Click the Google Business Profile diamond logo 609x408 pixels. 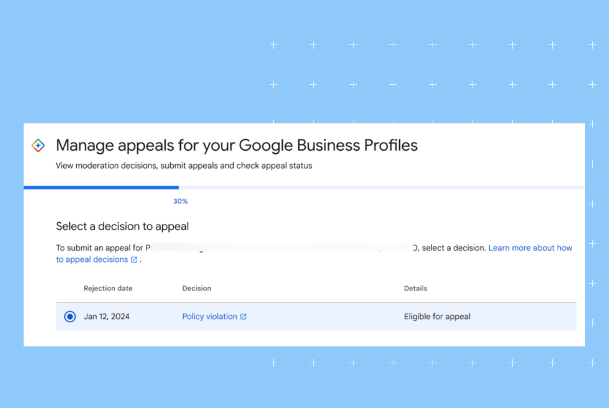pos(38,145)
